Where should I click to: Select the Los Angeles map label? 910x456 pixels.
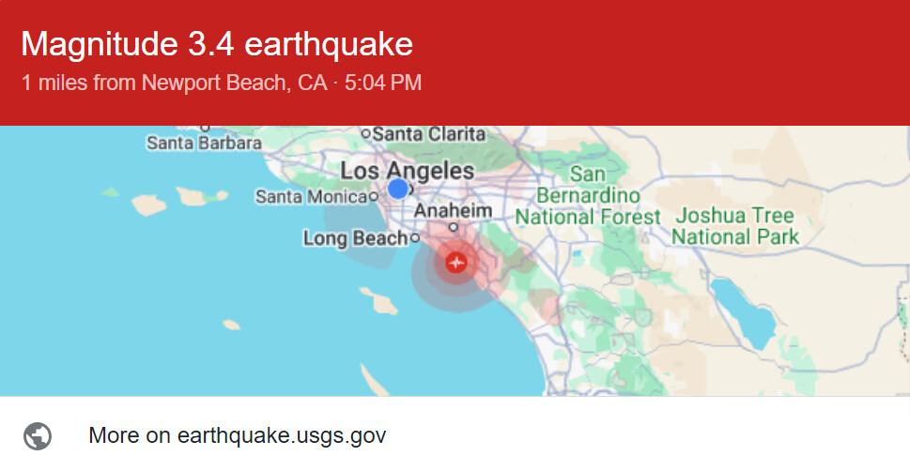[407, 171]
